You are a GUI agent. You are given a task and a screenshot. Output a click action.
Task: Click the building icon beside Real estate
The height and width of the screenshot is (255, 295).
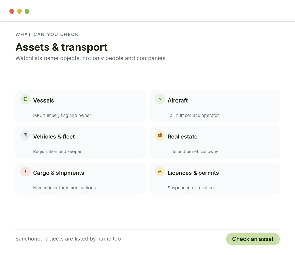[x=160, y=135]
